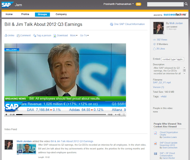Viewport: 190px width, 160px height.
Task: Click Molli Jordan's avatar in the sidebar
Action: (159, 28)
